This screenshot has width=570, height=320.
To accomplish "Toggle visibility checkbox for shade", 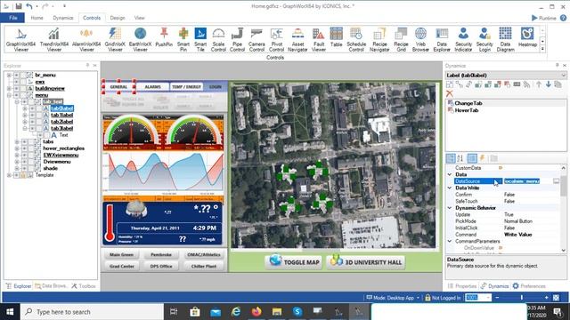I will (x=24, y=168).
